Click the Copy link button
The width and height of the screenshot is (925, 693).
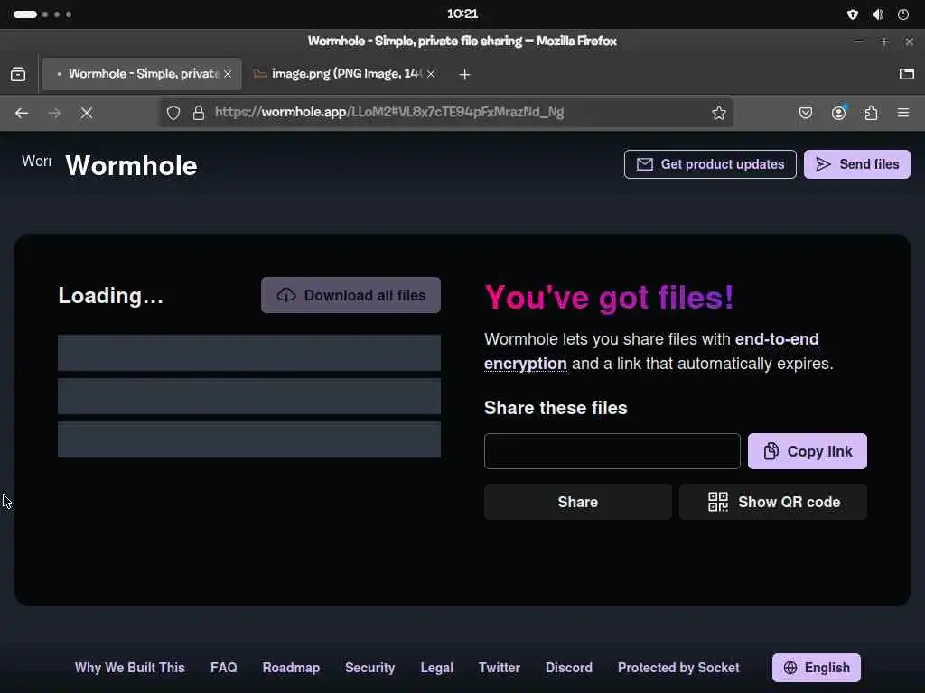point(807,451)
